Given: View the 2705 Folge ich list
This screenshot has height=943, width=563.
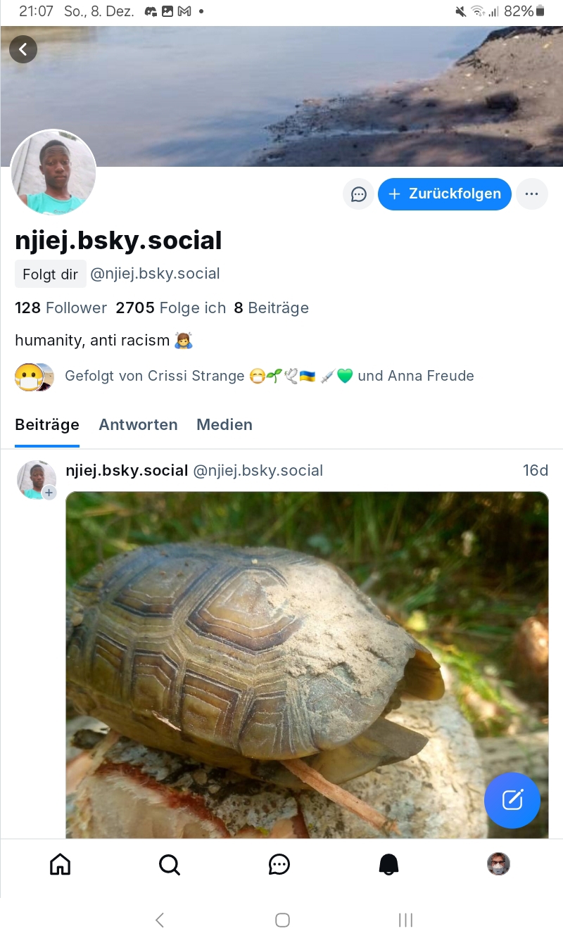Looking at the screenshot, I should click(x=171, y=308).
